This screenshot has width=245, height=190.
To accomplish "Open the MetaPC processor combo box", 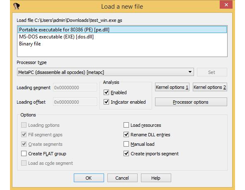I will pos(105,72).
